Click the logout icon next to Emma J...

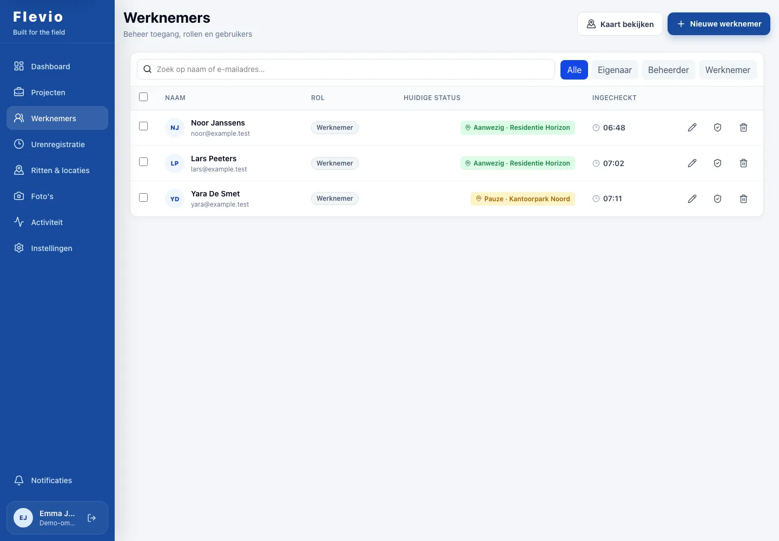click(x=91, y=518)
